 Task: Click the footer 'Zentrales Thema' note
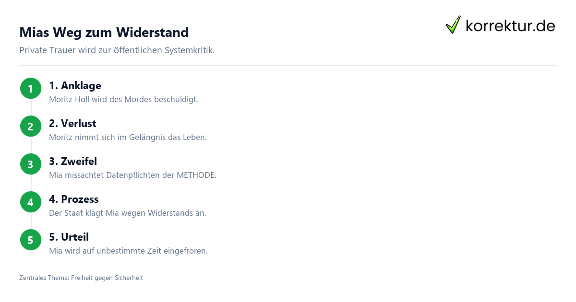81,278
